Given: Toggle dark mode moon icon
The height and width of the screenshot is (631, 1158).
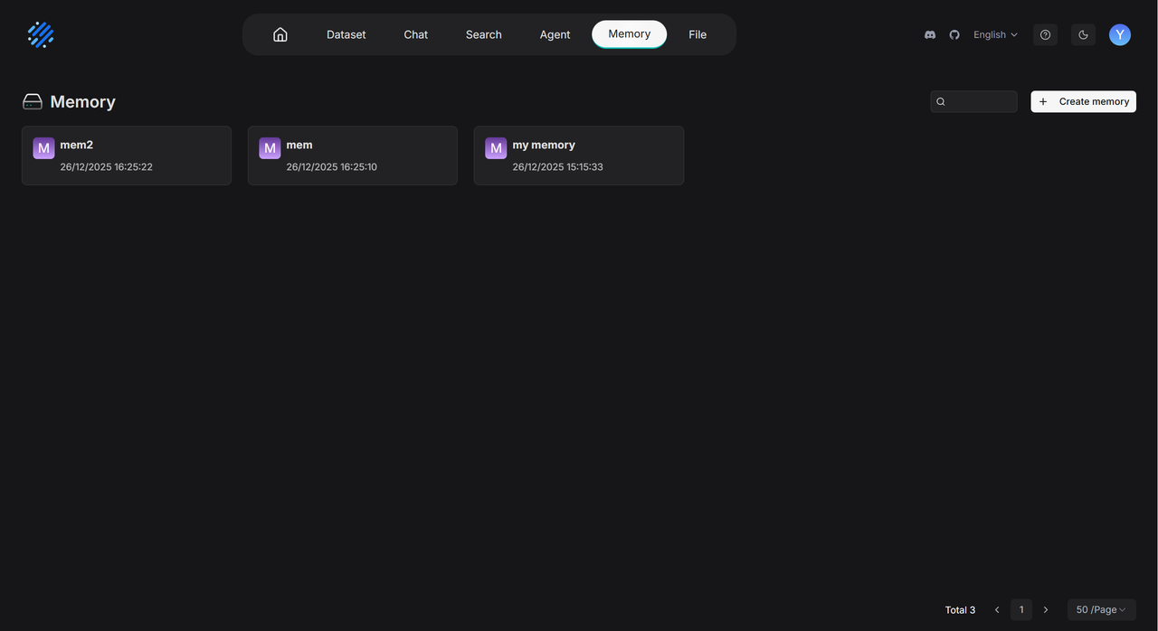Looking at the screenshot, I should pos(1083,34).
